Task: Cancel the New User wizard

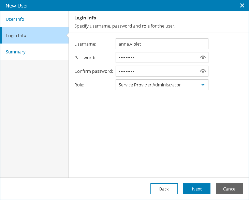Action: coord(230,189)
